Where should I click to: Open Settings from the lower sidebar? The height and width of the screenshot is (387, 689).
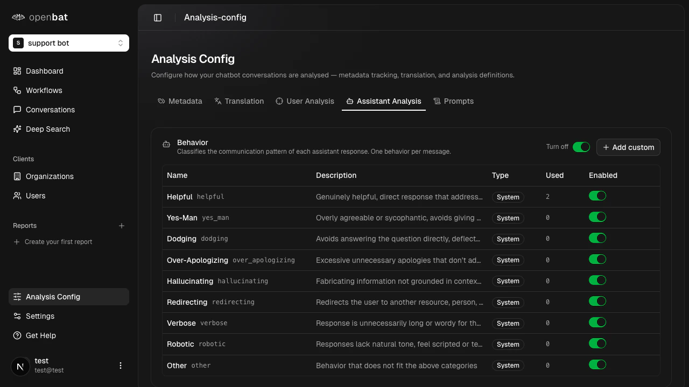point(39,316)
